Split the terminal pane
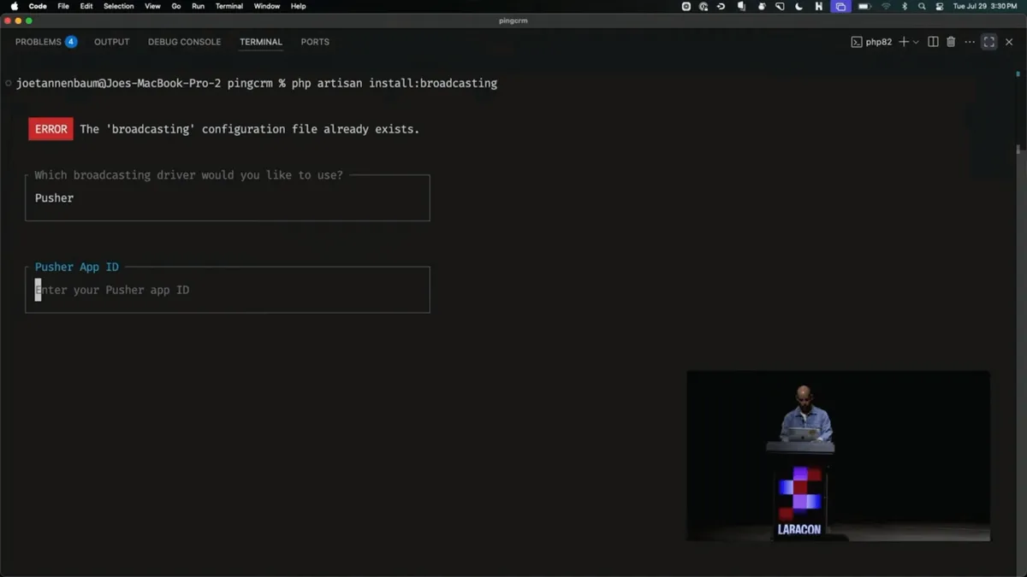This screenshot has height=577, width=1027. click(933, 42)
